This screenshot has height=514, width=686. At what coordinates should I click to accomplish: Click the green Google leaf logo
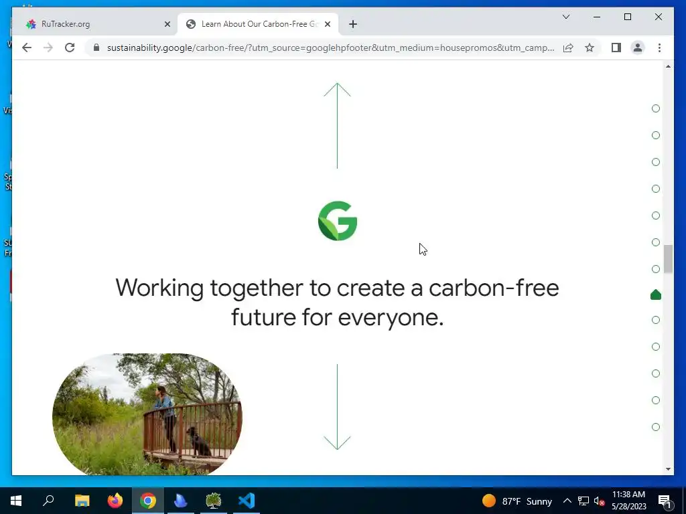(338, 221)
